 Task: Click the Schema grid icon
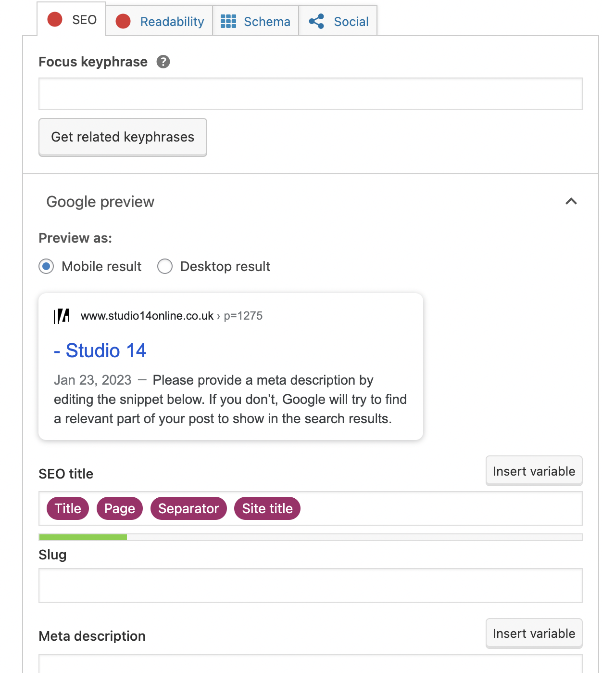click(228, 21)
